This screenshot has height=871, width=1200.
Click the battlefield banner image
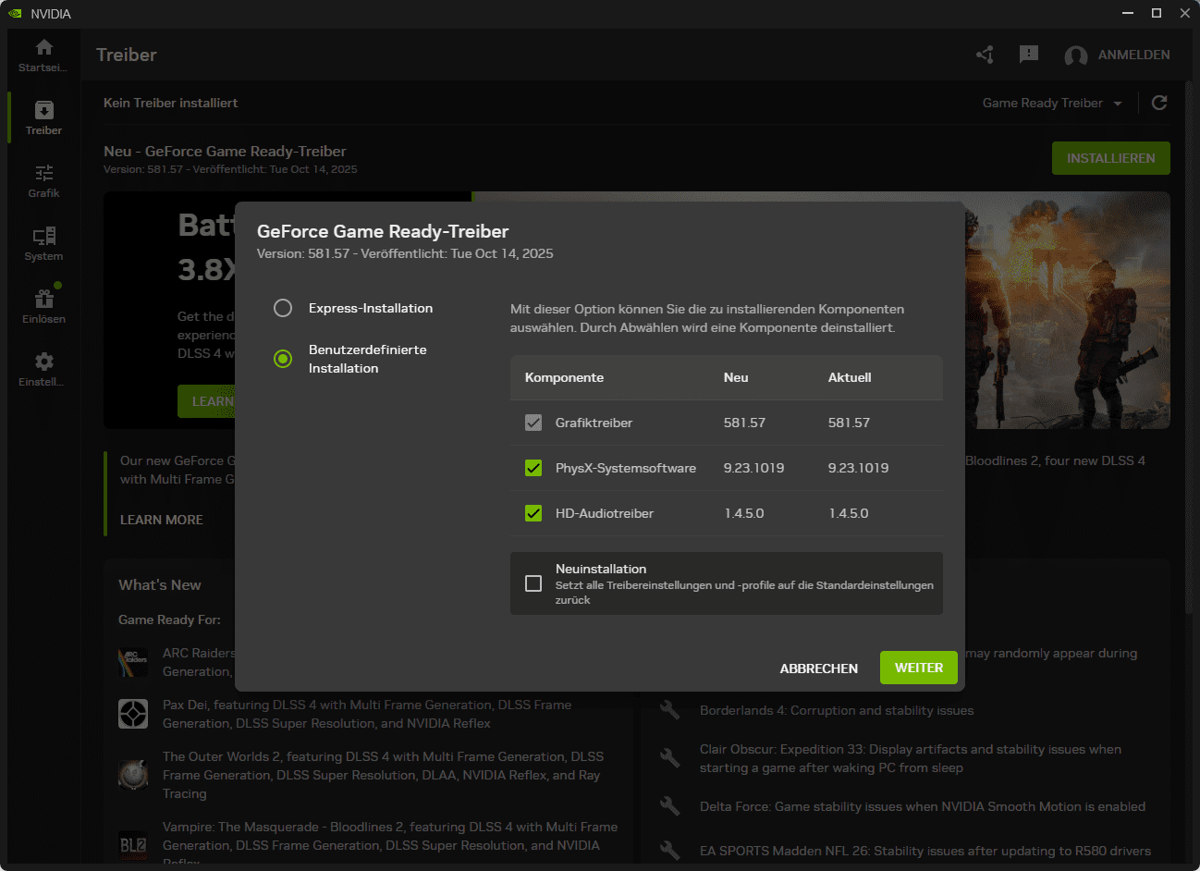[1068, 310]
